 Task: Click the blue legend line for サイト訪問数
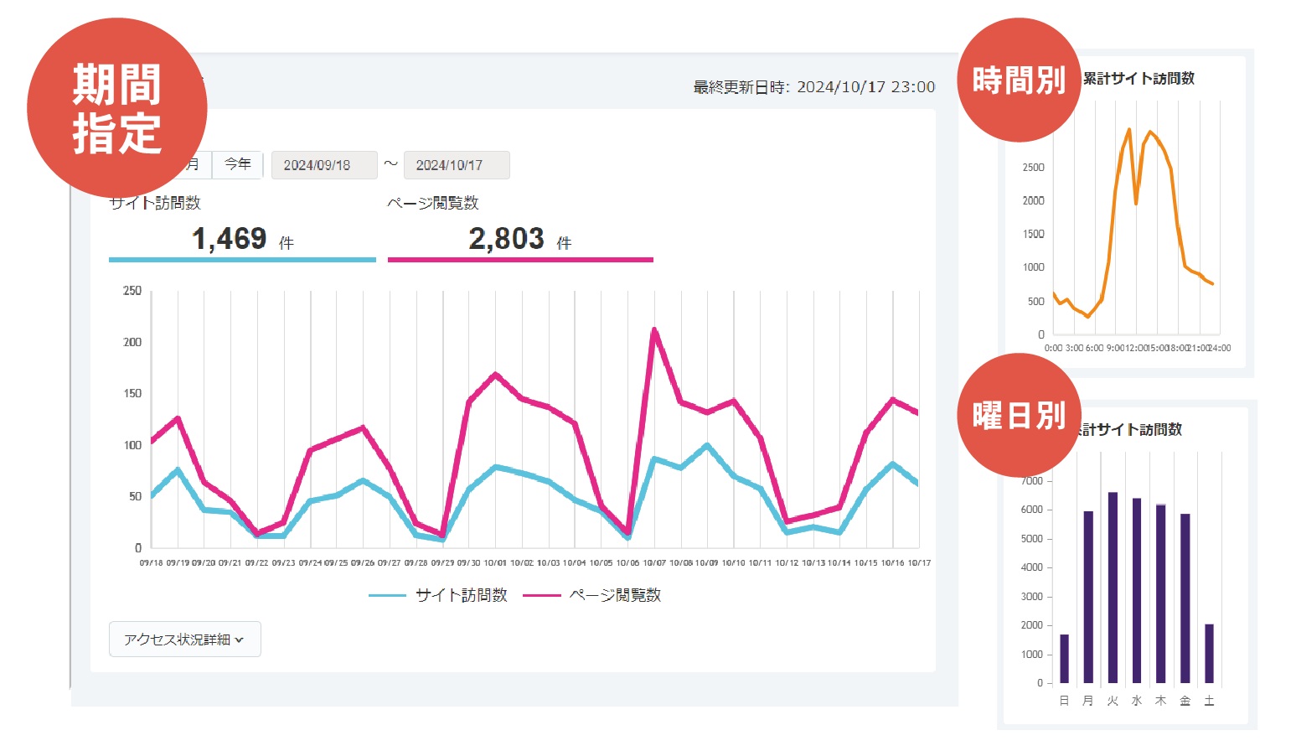click(x=387, y=596)
